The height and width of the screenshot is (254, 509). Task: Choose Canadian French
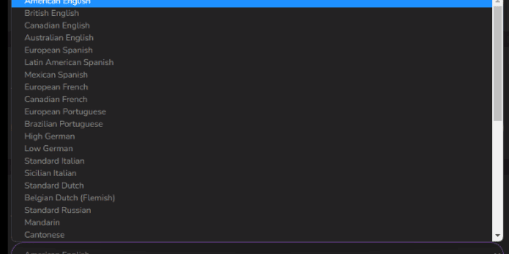point(251,100)
